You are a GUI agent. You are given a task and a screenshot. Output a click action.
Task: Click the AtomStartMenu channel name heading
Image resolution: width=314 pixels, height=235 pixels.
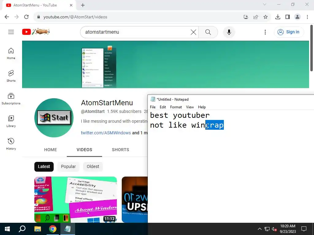tap(107, 103)
